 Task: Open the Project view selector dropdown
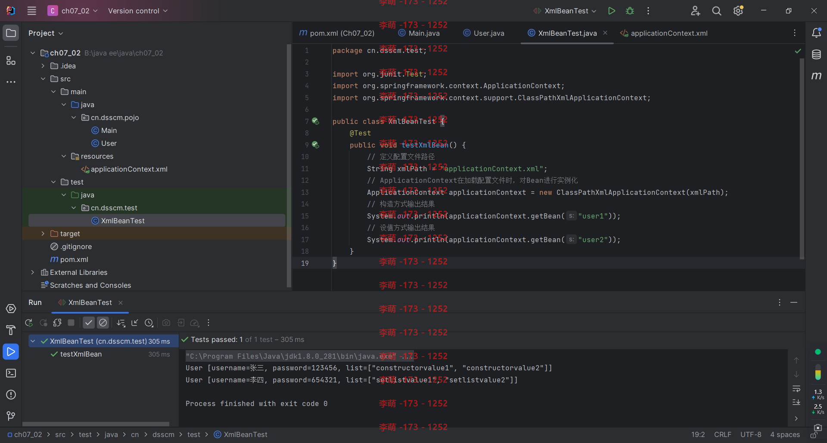click(x=46, y=33)
